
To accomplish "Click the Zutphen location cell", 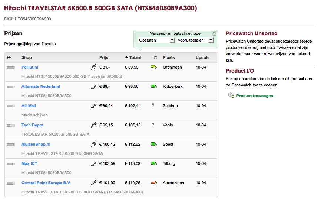I will pyautogui.click(x=170, y=106).
